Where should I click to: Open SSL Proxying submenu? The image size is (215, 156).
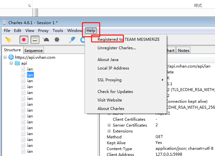[131, 80]
